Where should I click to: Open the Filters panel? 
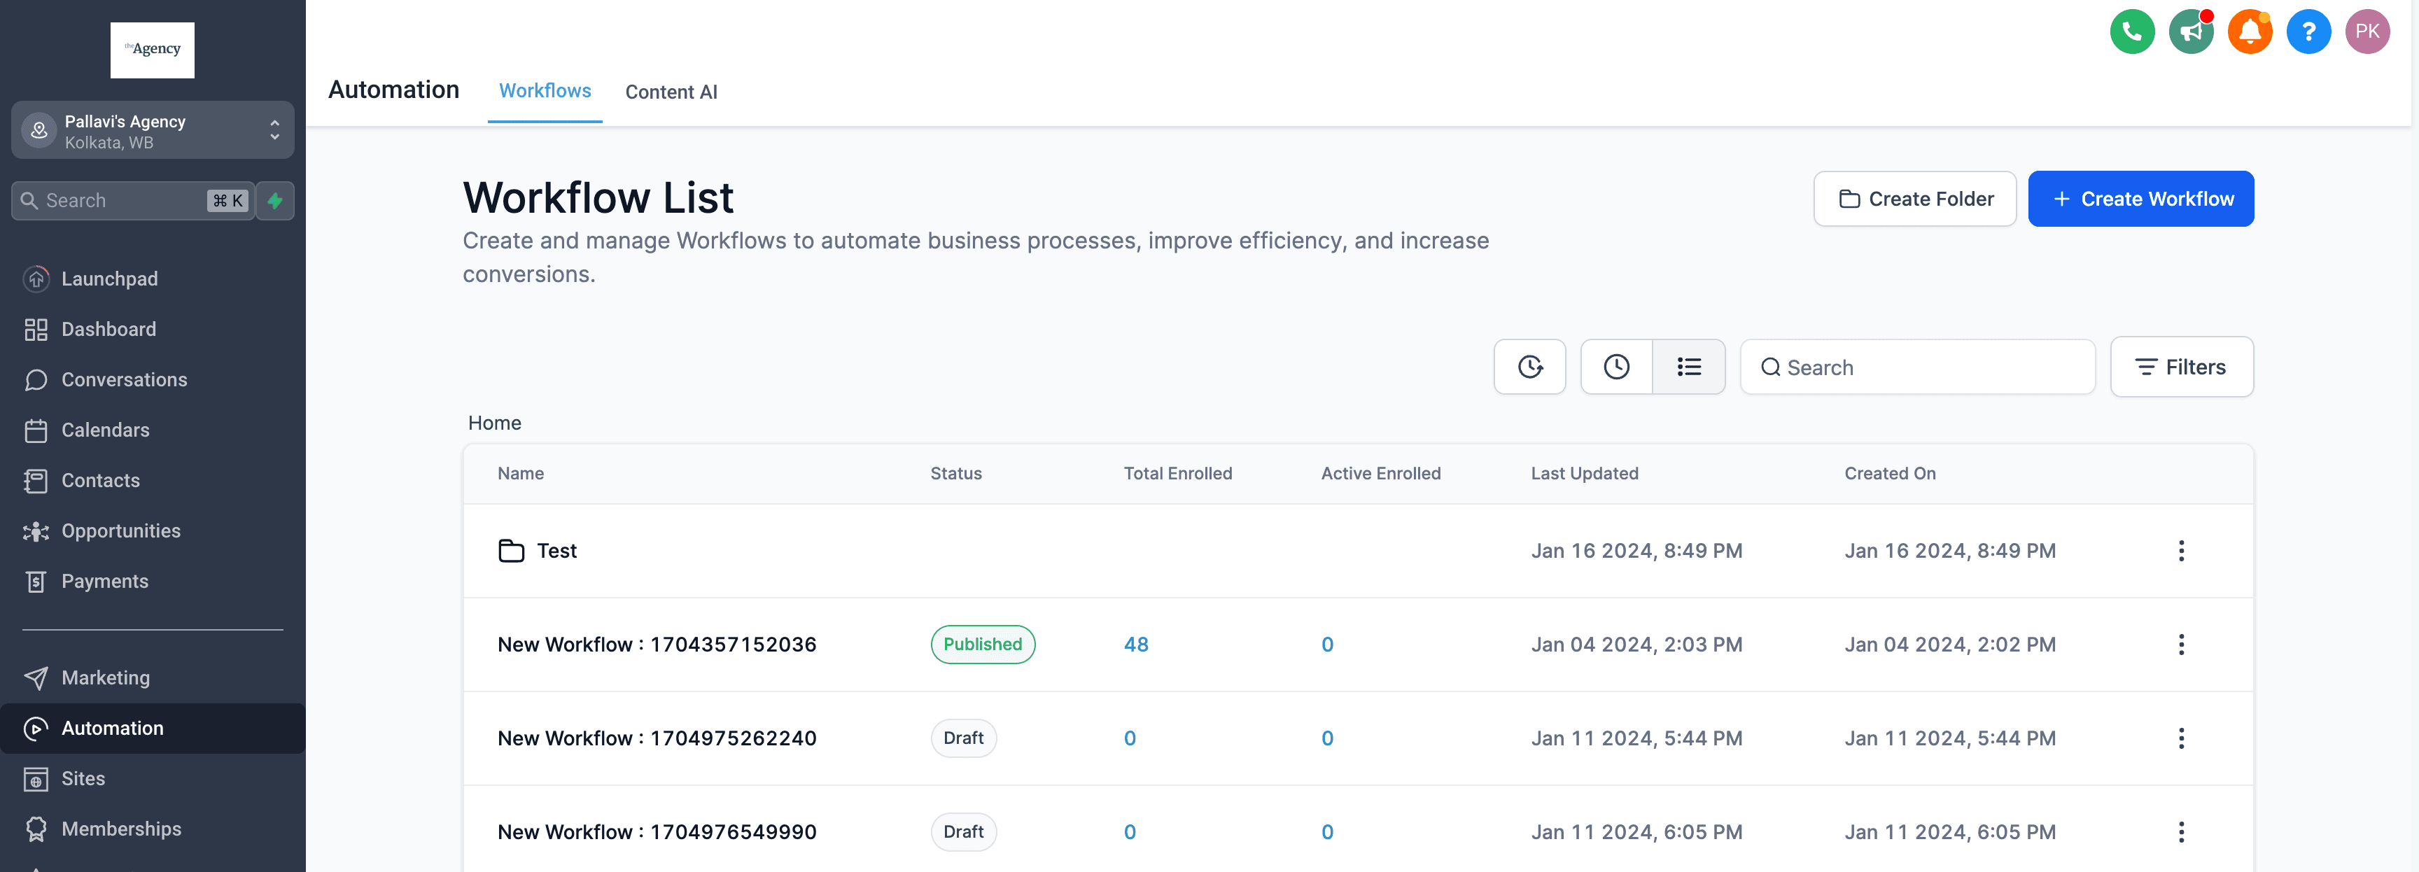2180,367
